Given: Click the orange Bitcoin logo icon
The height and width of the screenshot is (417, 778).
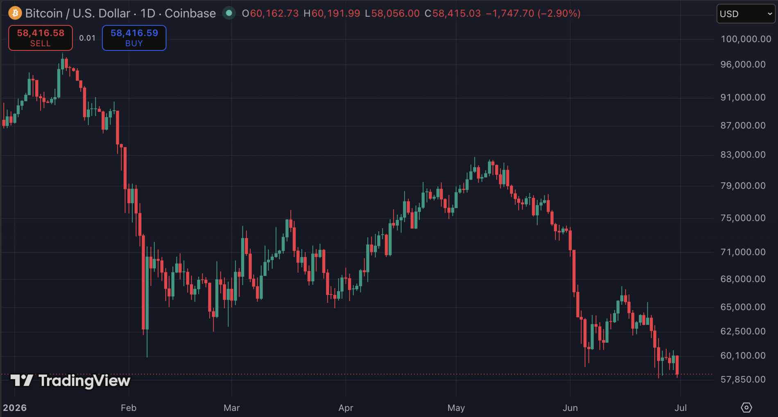Looking at the screenshot, I should point(15,13).
